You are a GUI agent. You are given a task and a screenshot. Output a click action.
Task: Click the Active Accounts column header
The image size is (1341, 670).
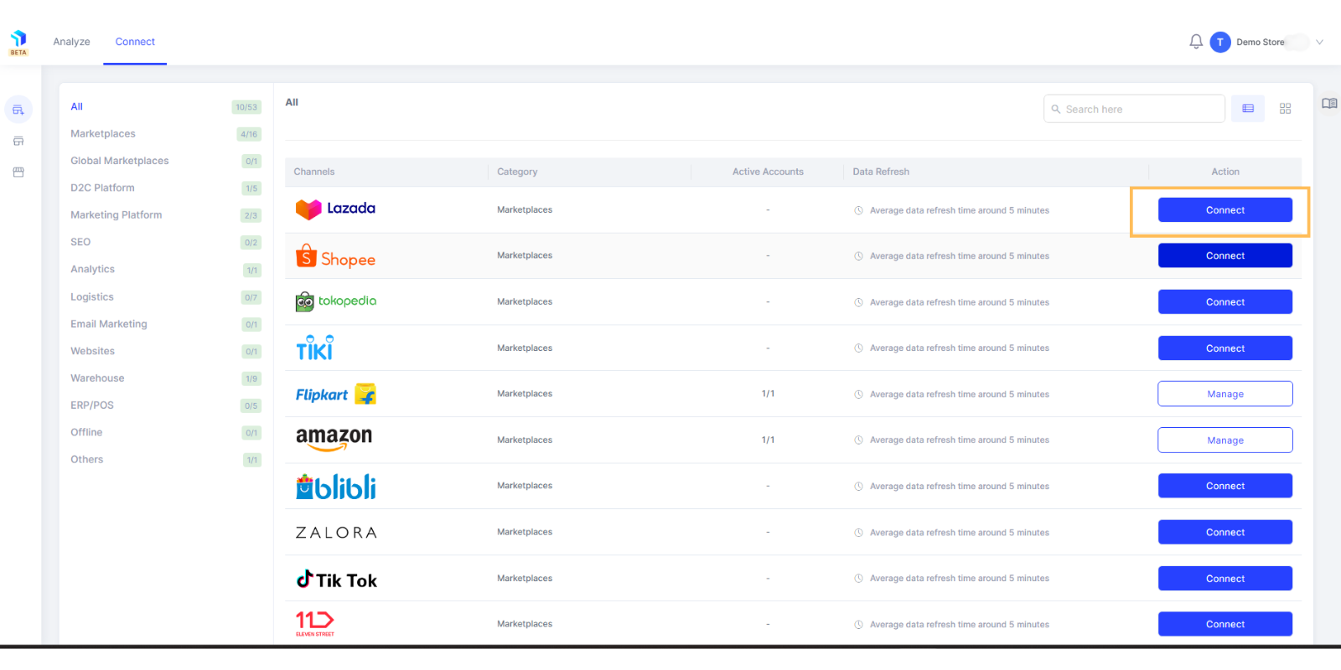coord(768,172)
